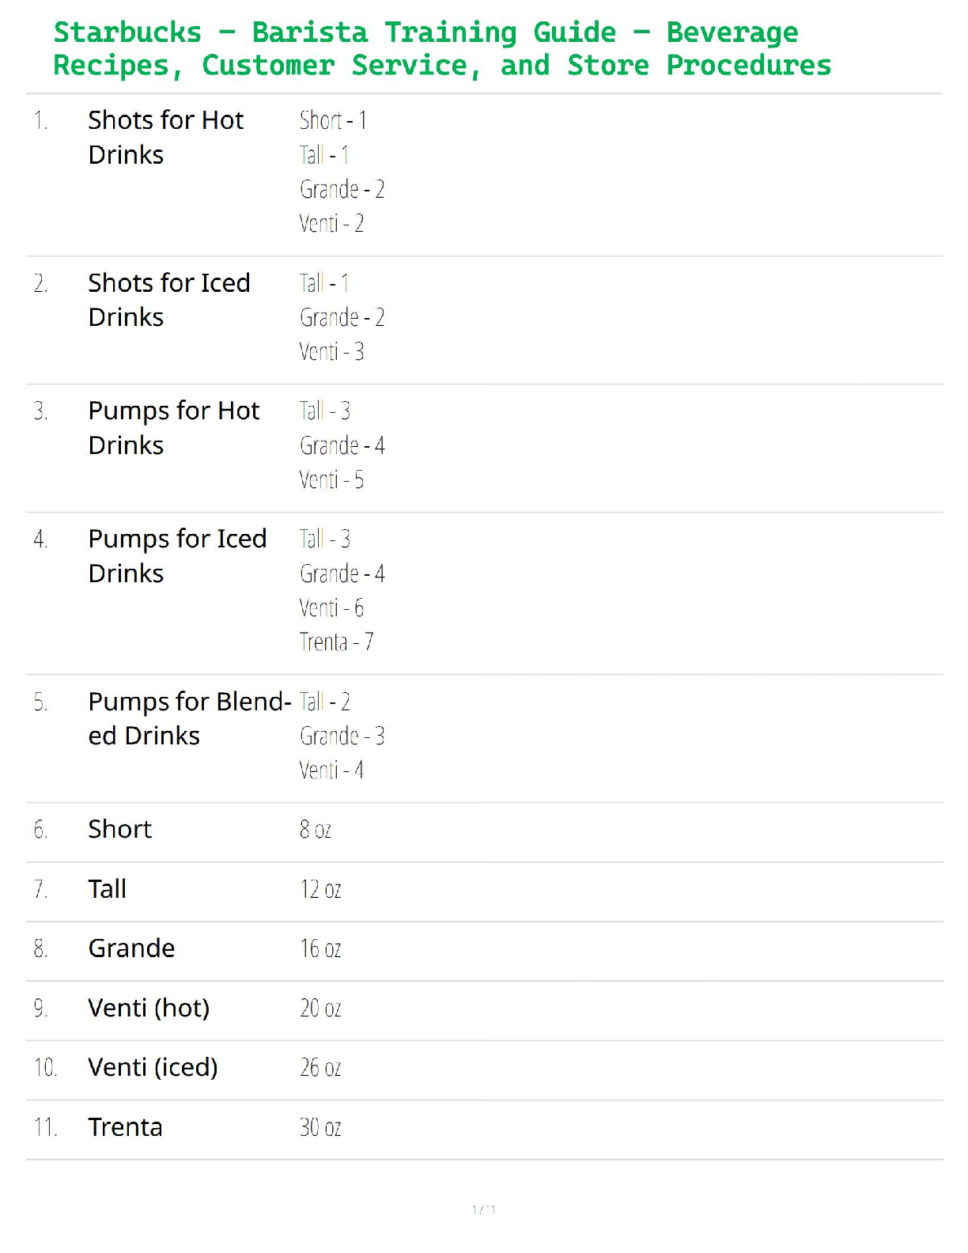Select the 'Shots for Hot Drinks' term
Screen dimensions: 968x1253
[x=165, y=137]
